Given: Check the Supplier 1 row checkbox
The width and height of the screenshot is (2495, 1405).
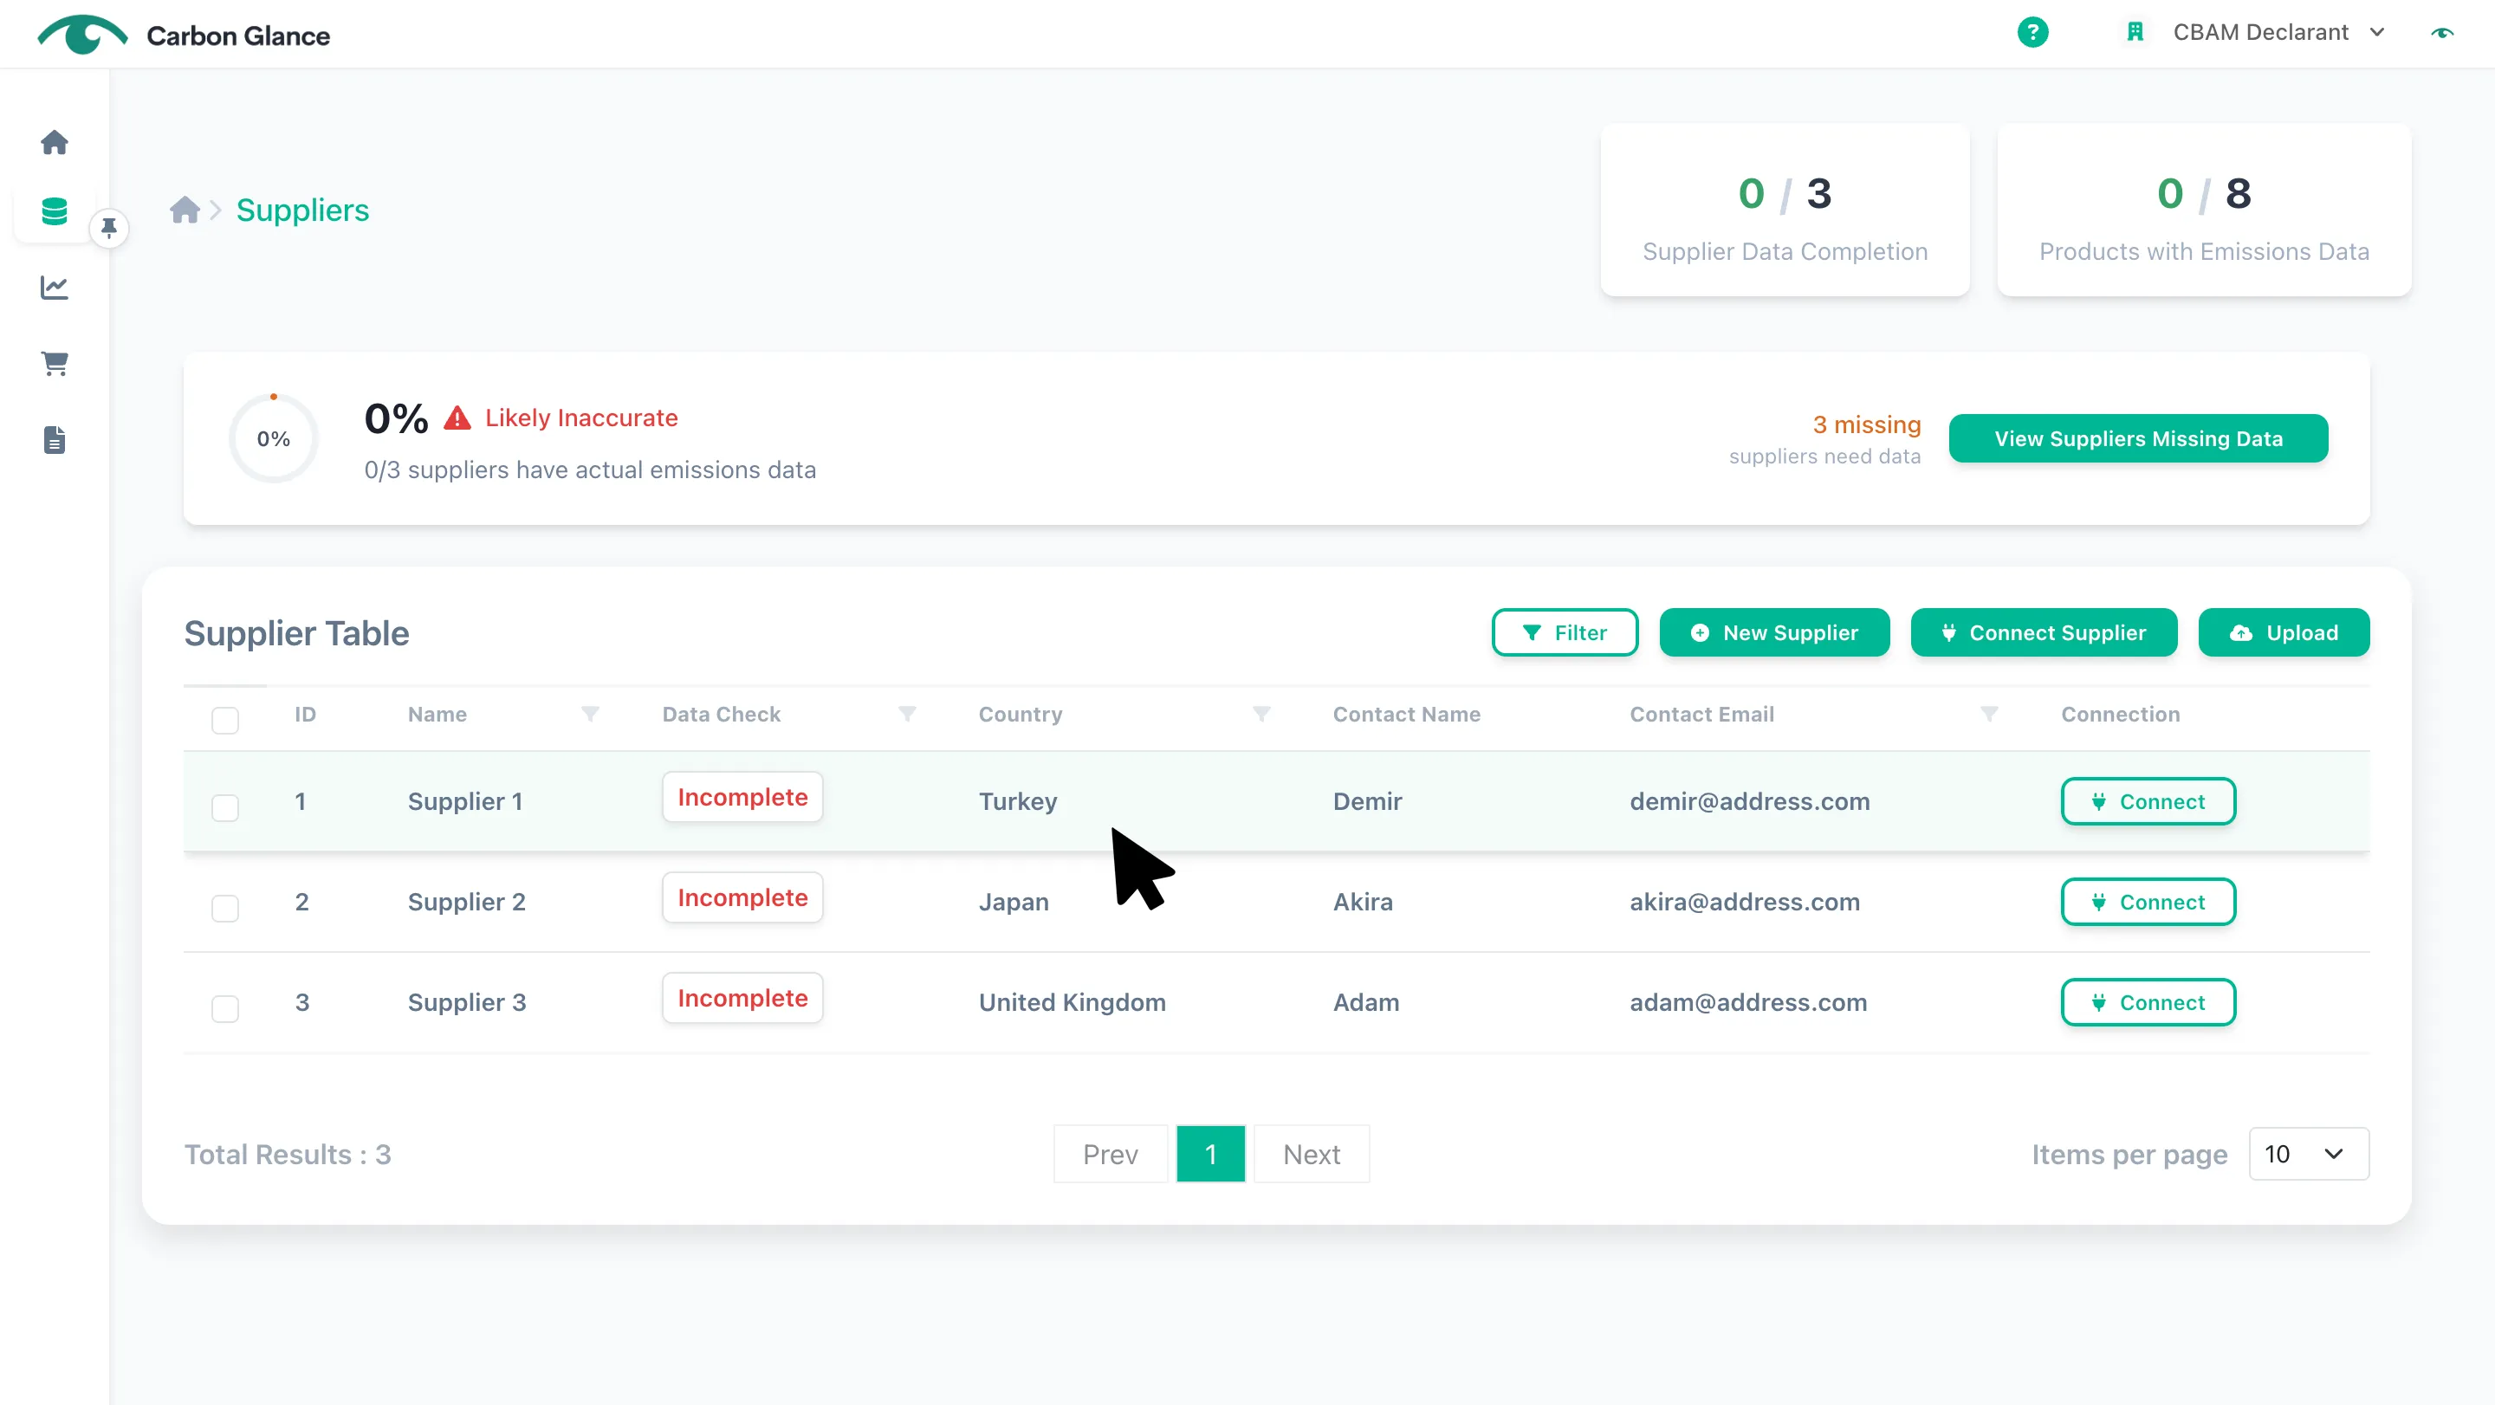Looking at the screenshot, I should (x=224, y=807).
